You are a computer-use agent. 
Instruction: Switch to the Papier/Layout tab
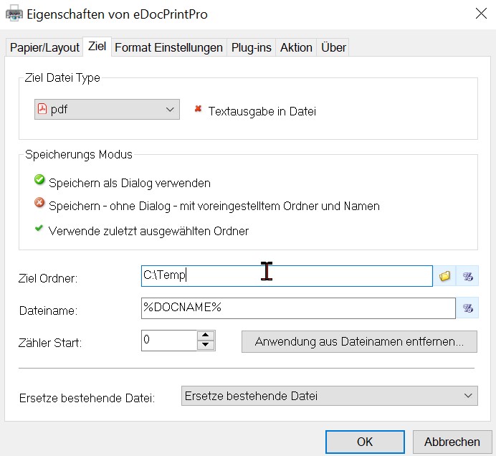pos(44,47)
